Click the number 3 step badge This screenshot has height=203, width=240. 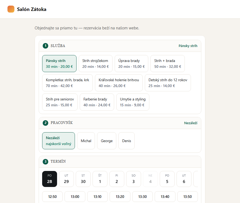[x=45, y=162]
